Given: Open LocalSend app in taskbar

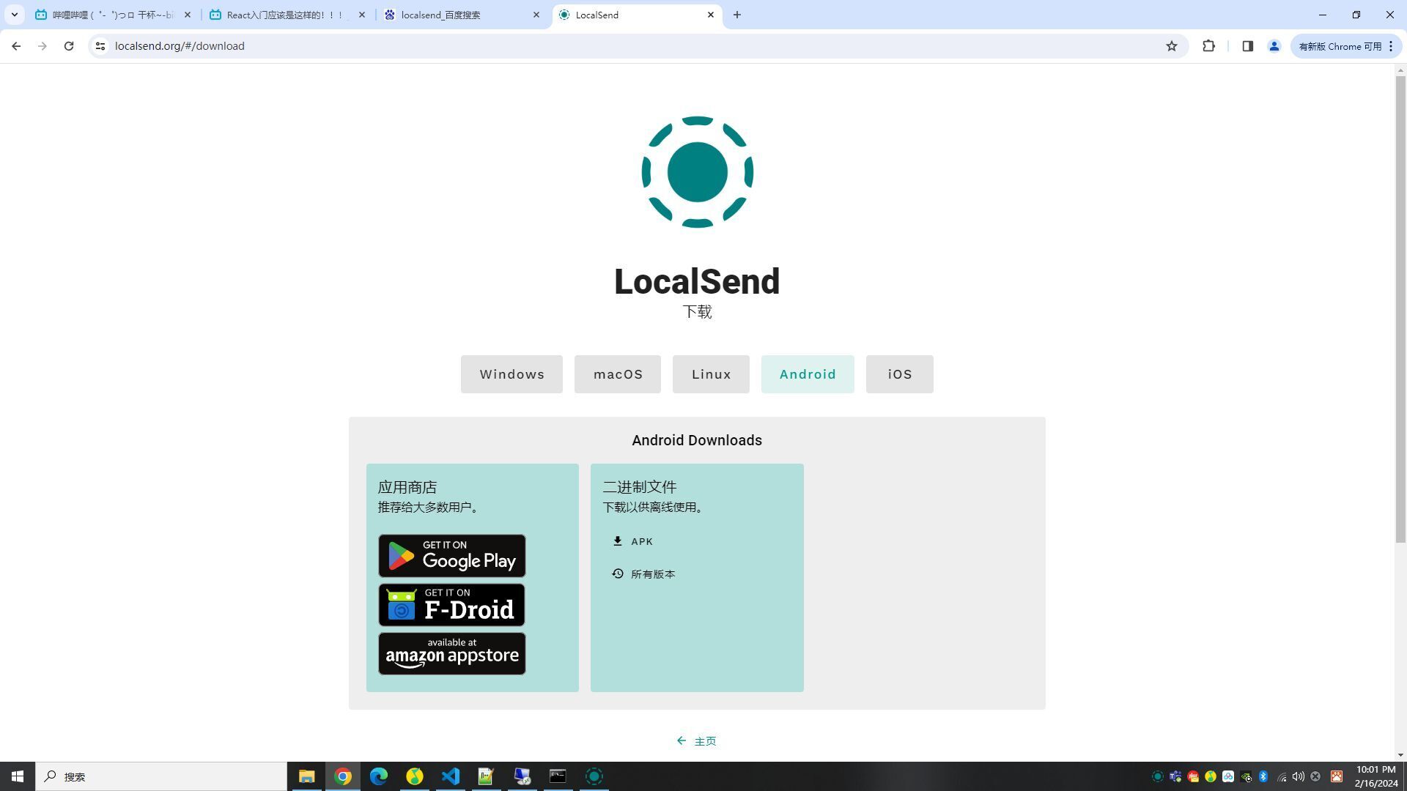Looking at the screenshot, I should (594, 776).
